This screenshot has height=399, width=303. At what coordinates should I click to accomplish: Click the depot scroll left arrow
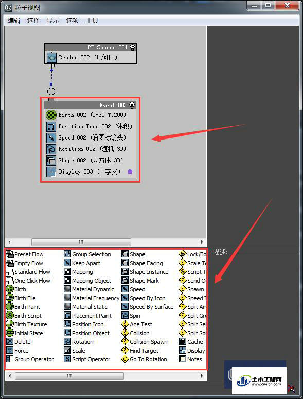point(10,376)
